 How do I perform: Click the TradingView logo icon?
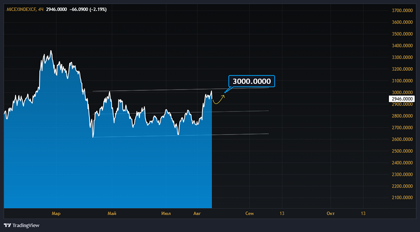pos(8,225)
